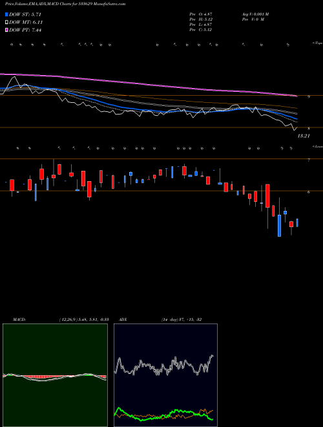Click the last blue candlestick at the chart's right end
The height and width of the screenshot is (427, 323).
(x=297, y=223)
